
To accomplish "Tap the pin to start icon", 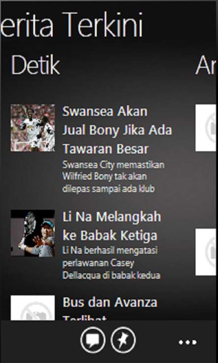I will (123, 340).
